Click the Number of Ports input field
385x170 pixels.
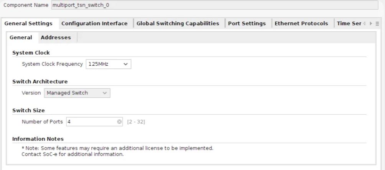pyautogui.click(x=91, y=122)
